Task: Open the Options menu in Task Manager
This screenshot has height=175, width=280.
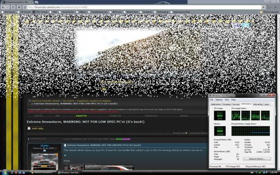Action: (218, 100)
